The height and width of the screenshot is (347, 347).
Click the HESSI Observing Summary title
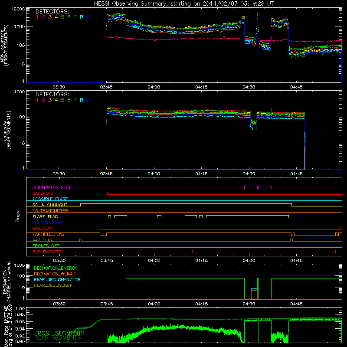click(x=183, y=4)
